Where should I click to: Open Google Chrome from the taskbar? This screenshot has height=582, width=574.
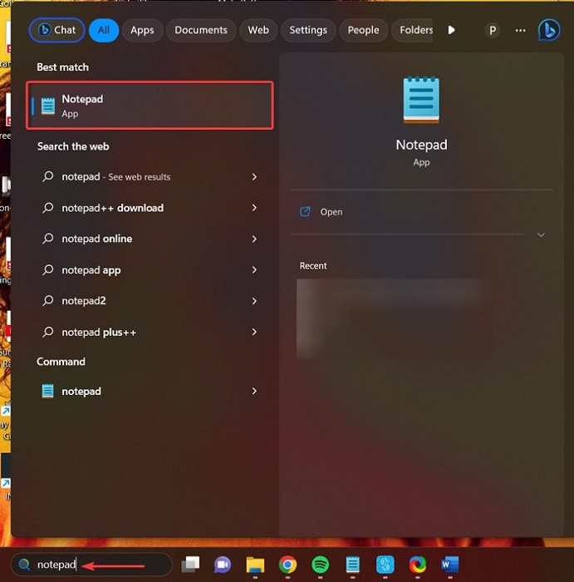click(x=287, y=565)
